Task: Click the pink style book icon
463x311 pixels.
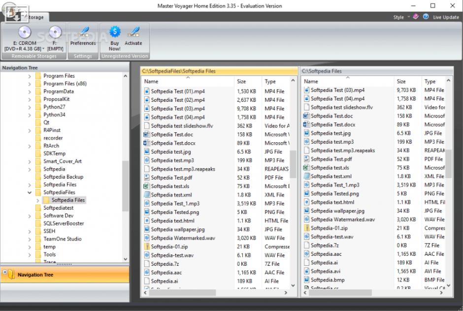Action: pos(416,17)
